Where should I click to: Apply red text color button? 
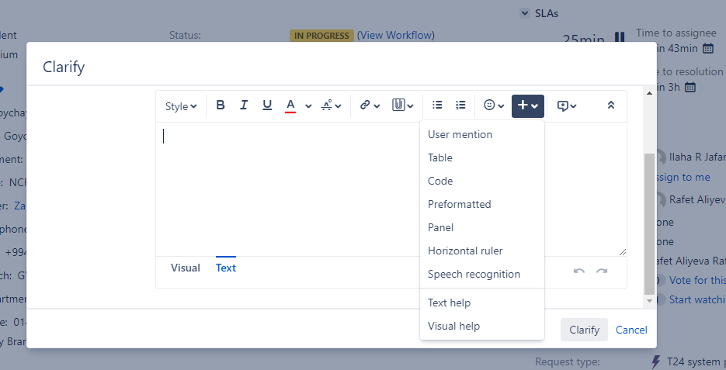pyautogui.click(x=290, y=105)
